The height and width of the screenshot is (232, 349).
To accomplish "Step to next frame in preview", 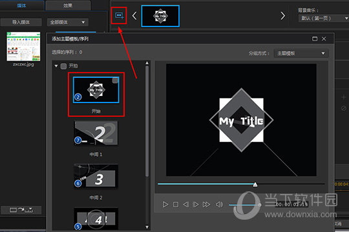I will coord(196,204).
